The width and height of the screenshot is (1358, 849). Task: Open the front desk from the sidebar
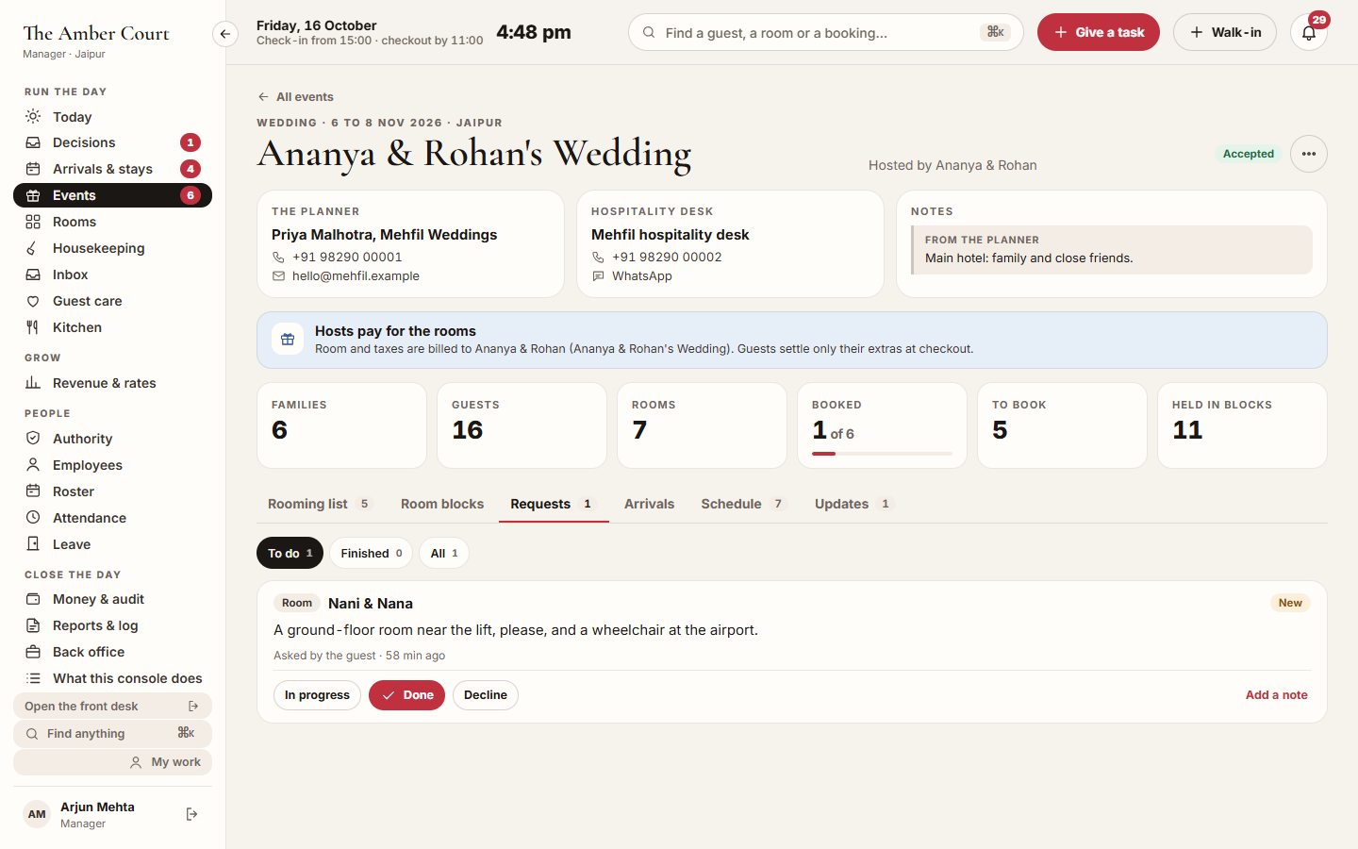click(112, 707)
